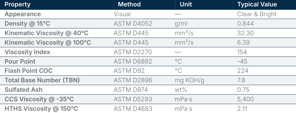The image size is (296, 113).
Task: Select the Unit column header
Action: coord(186,4)
